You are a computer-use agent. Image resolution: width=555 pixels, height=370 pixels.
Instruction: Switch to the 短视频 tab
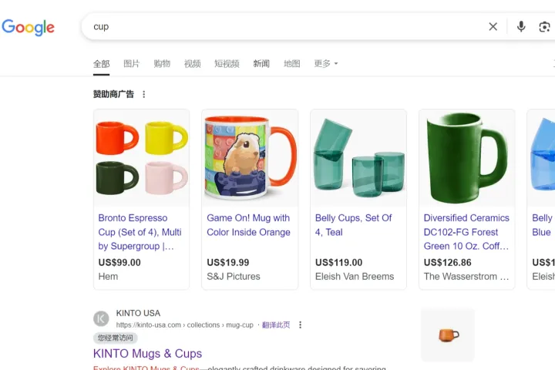point(227,64)
